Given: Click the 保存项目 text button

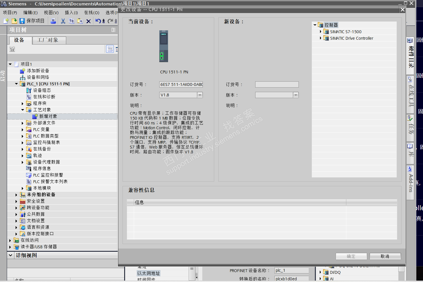Looking at the screenshot, I should (35, 21).
